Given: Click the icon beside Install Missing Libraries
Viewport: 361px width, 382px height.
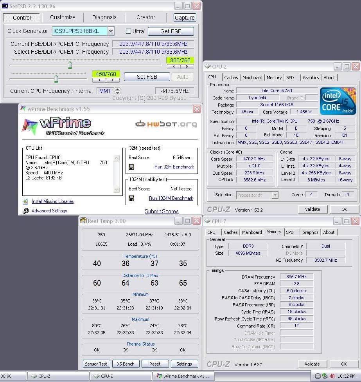Looking at the screenshot, I should [25, 201].
